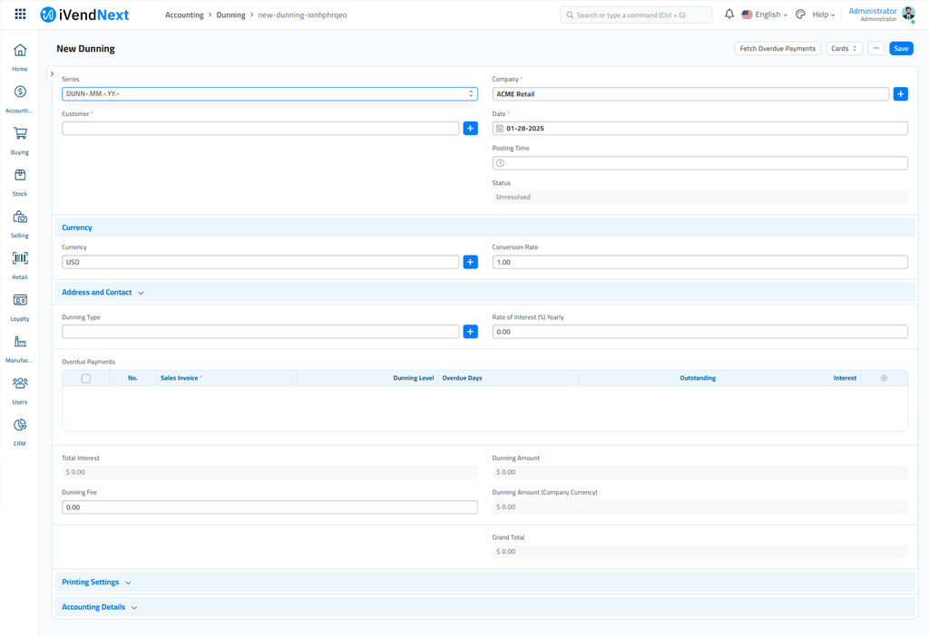Navigate to Dunning in breadcrumb
929x637 pixels.
pyautogui.click(x=230, y=15)
